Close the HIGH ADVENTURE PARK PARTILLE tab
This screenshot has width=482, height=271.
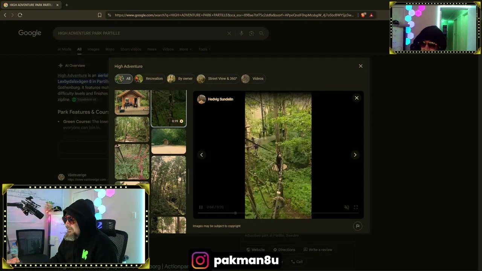click(x=58, y=5)
